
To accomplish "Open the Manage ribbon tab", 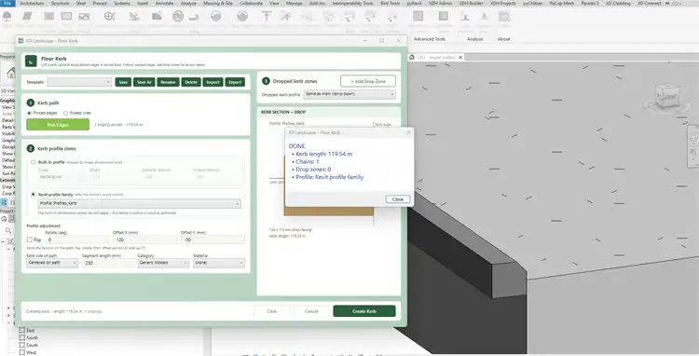I will 295,3.
